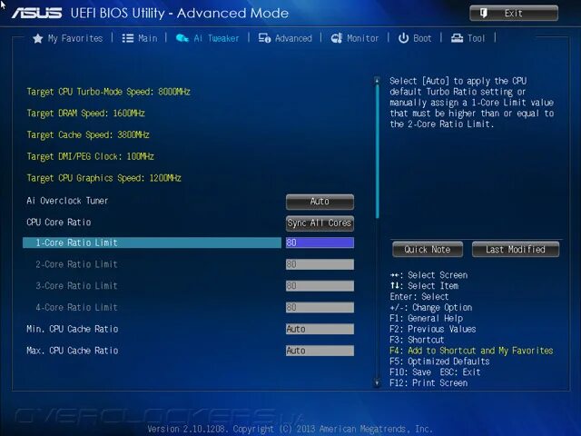The image size is (581, 436).
Task: Click the Advanced tab's info icon
Action: click(264, 38)
